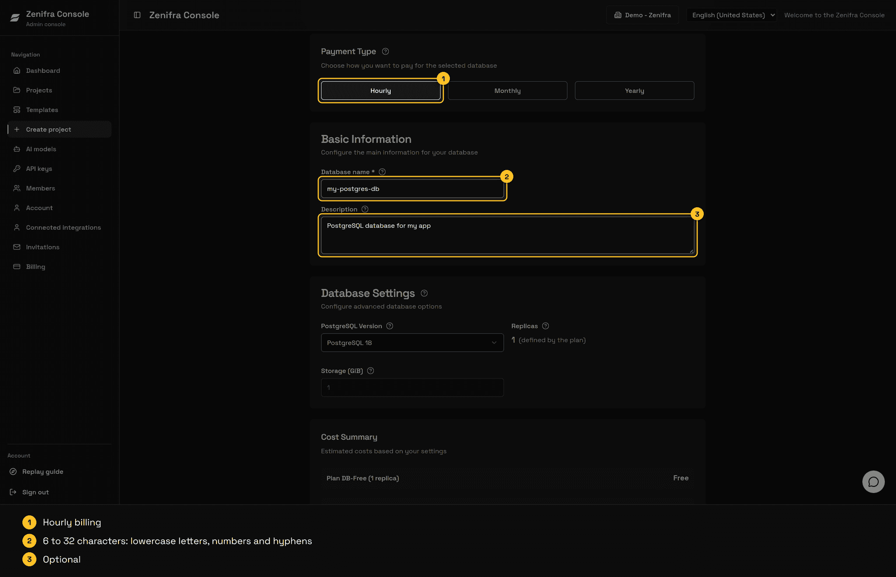Click Payment Type help icon
896x577 pixels.
(385, 51)
